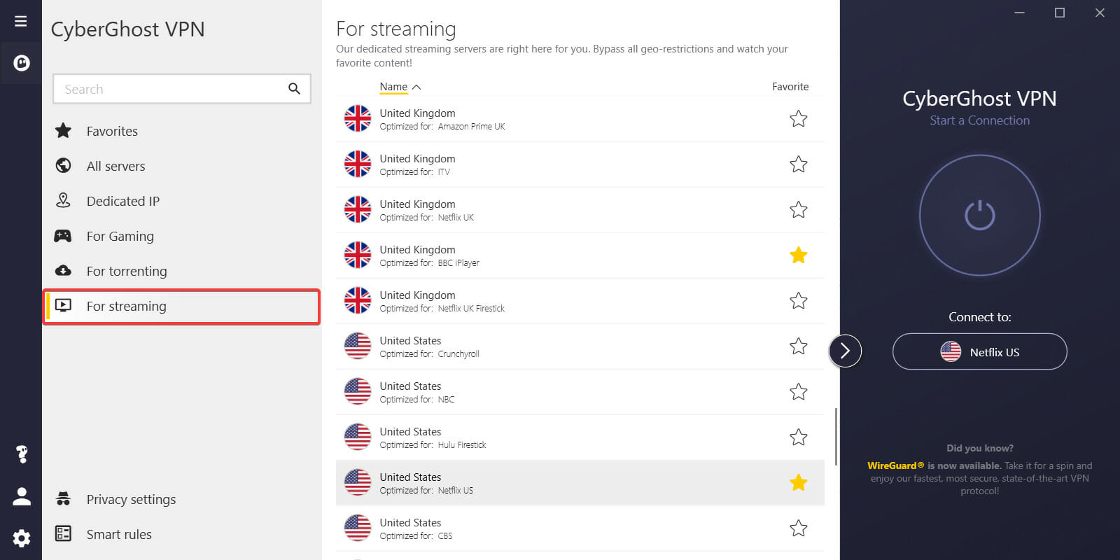Click the server list scrollbar
The height and width of the screenshot is (560, 1120).
(x=836, y=436)
